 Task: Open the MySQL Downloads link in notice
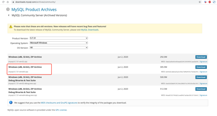[90, 30]
